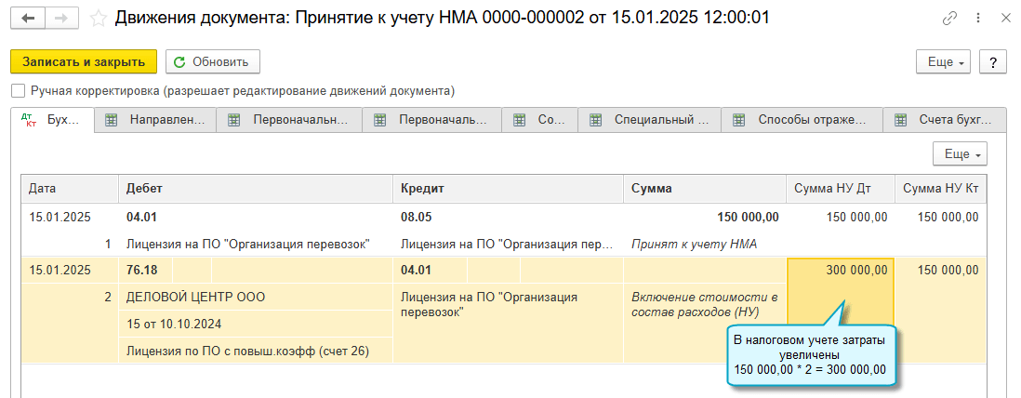Open the Направлен... tab
The width and height of the screenshot is (1021, 398).
155,120
